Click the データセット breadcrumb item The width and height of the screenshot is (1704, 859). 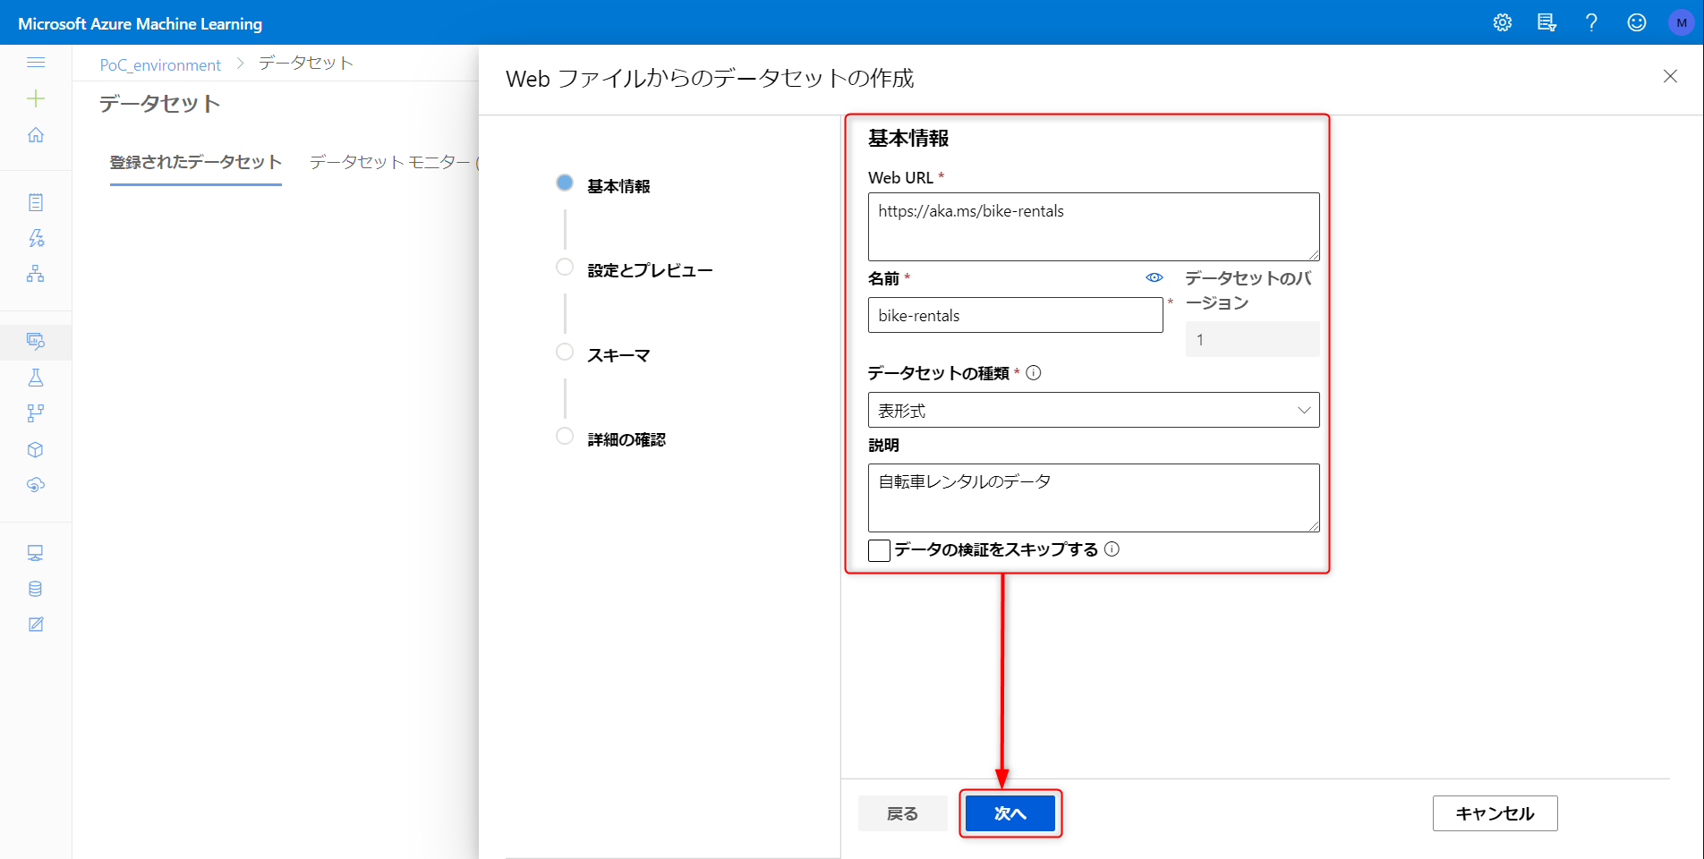306,63
